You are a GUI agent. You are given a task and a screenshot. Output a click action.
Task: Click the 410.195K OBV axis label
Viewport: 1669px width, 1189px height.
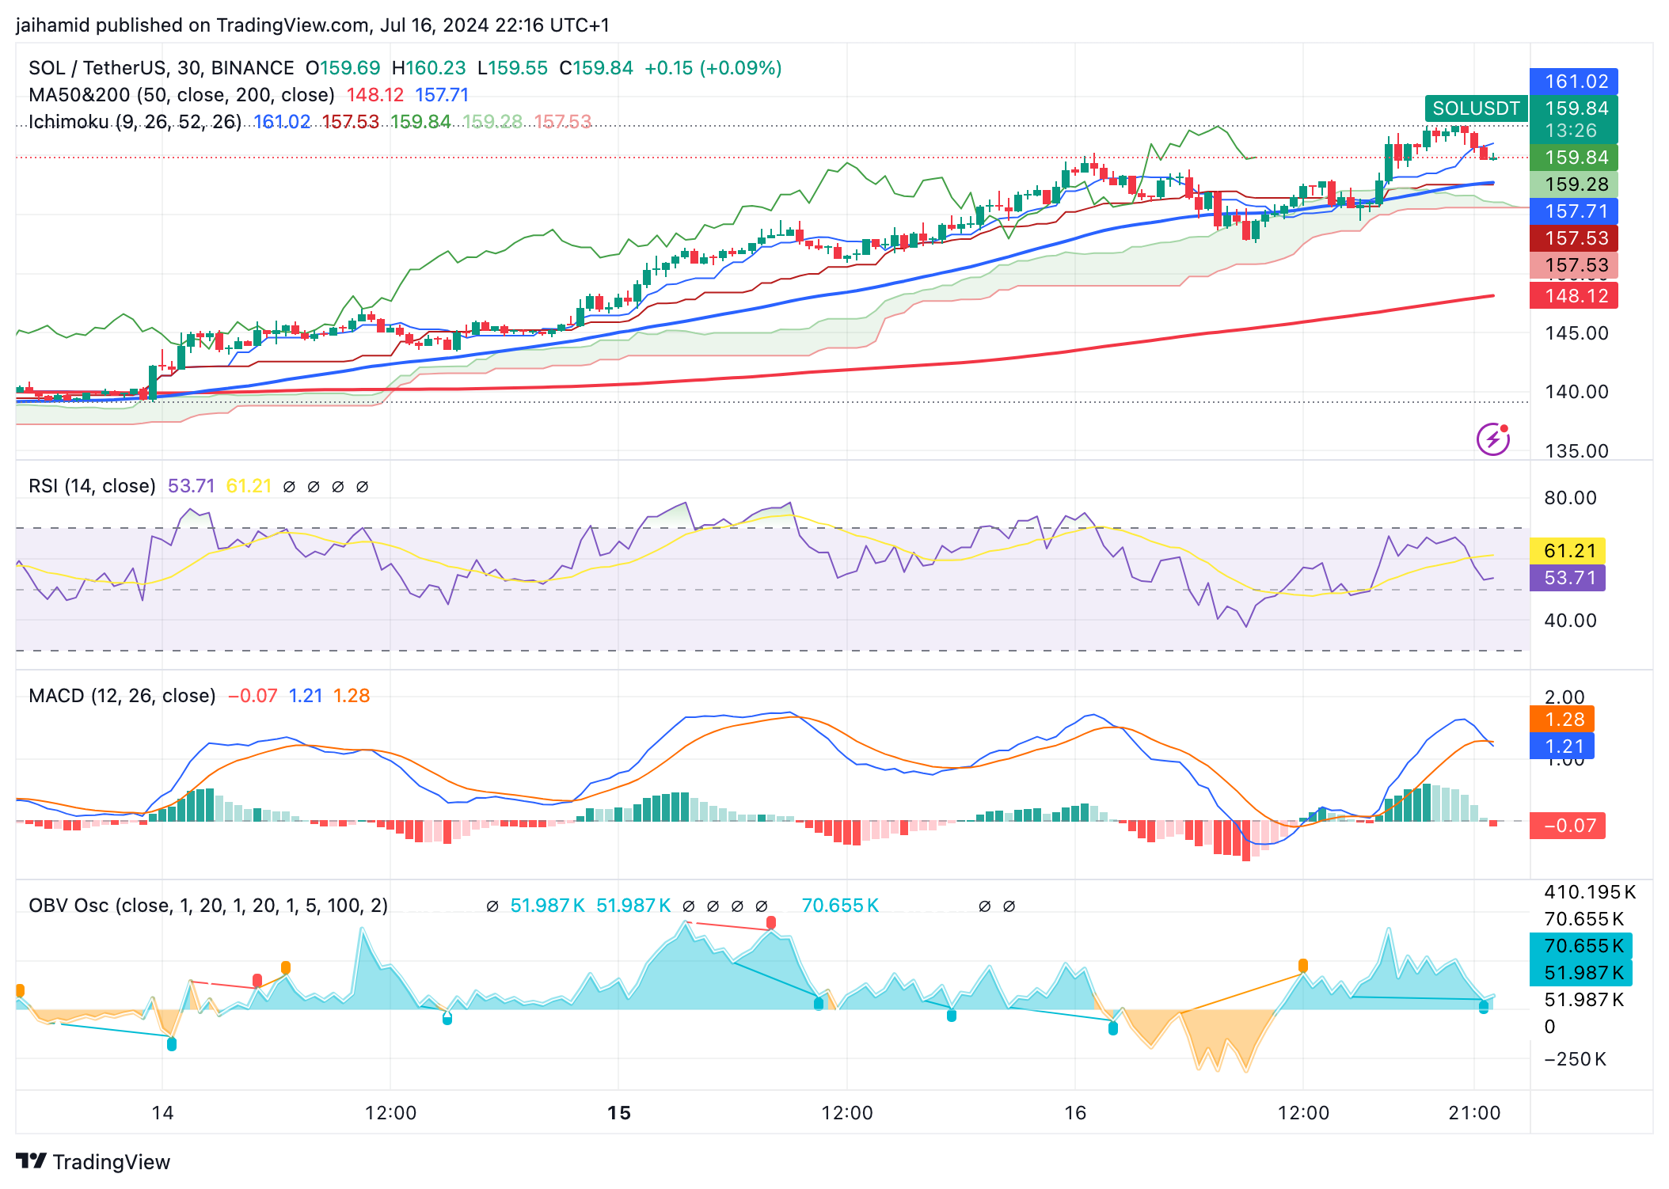[1590, 892]
